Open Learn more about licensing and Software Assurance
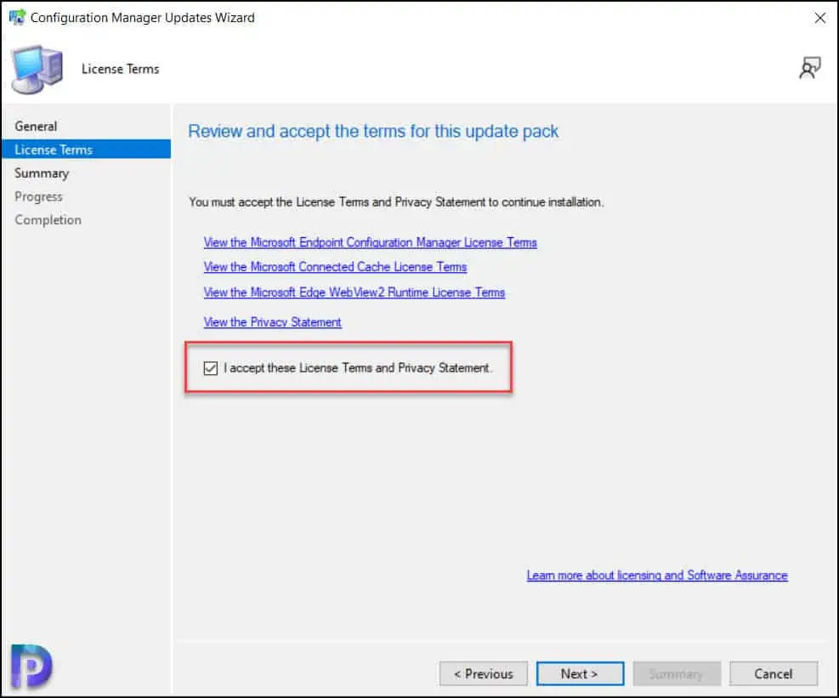The width and height of the screenshot is (839, 698). point(657,575)
